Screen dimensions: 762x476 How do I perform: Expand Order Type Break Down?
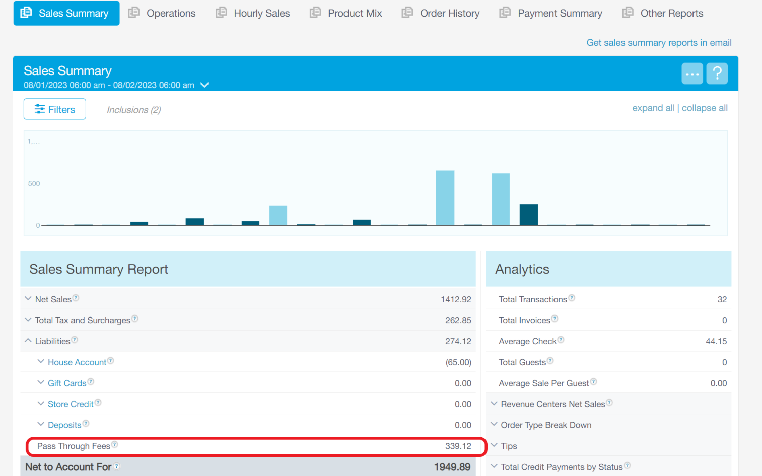(494, 424)
